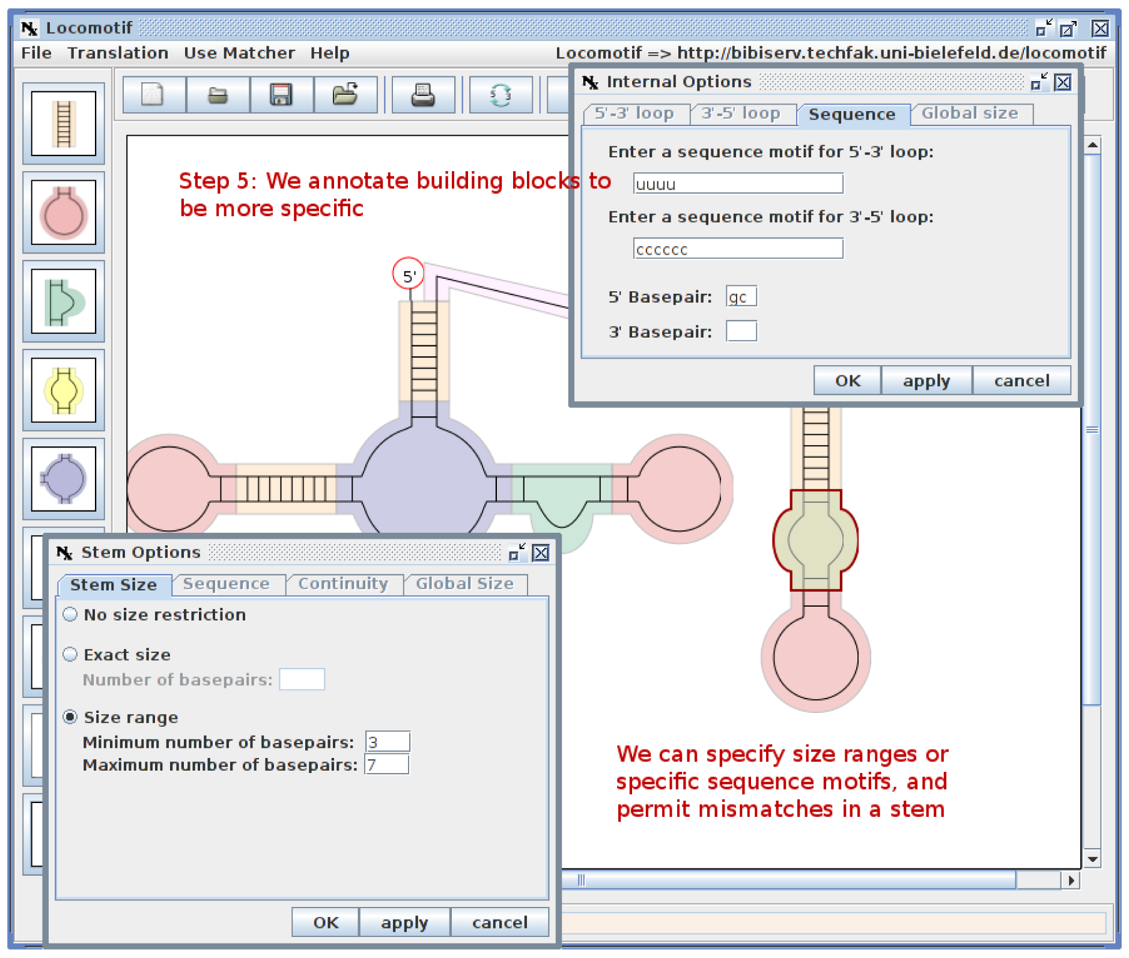Click the vertical scrollbar down arrow
This screenshot has width=1129, height=958.
tap(1092, 859)
